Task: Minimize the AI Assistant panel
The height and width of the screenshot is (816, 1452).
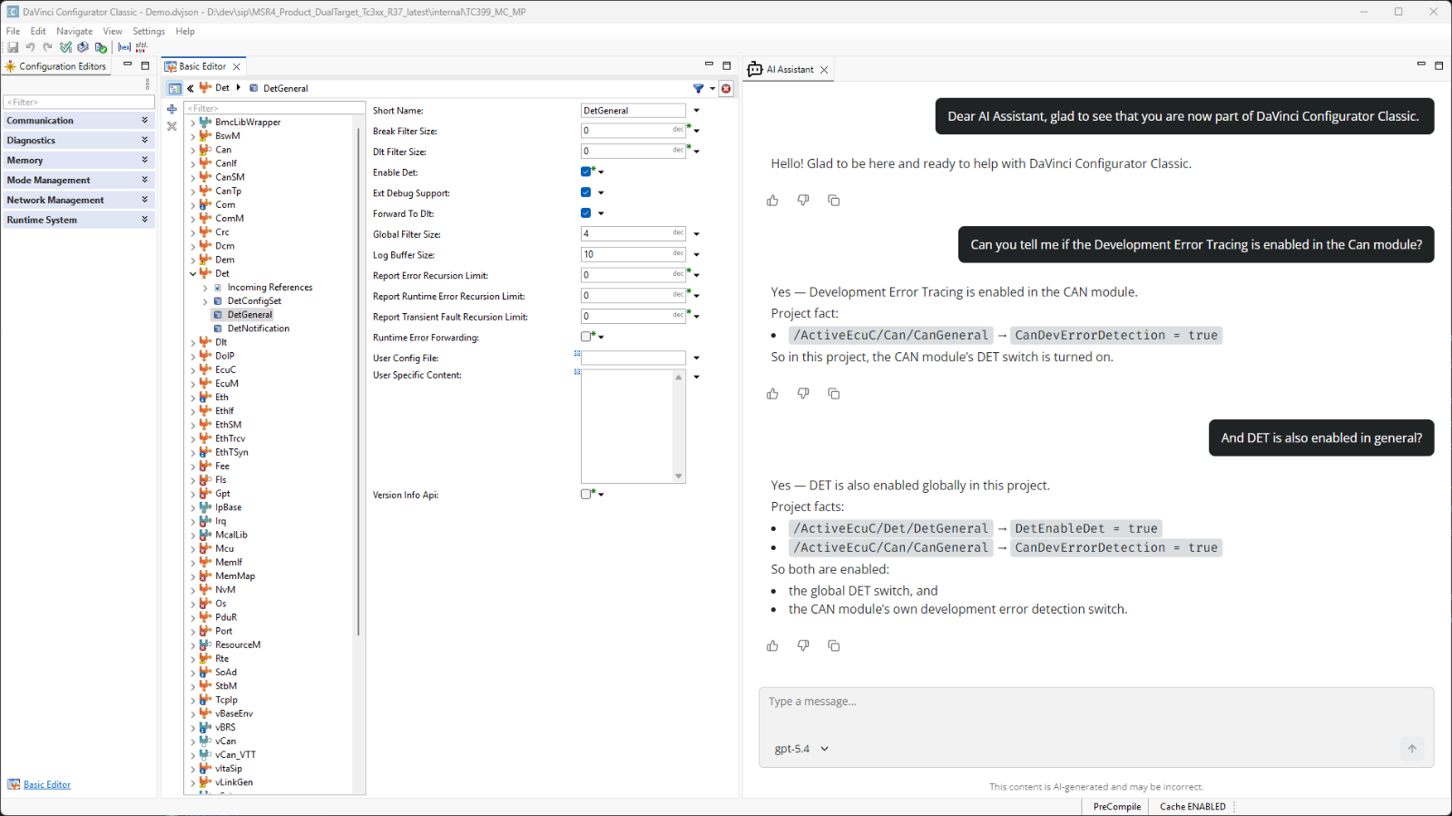Action: (1421, 64)
